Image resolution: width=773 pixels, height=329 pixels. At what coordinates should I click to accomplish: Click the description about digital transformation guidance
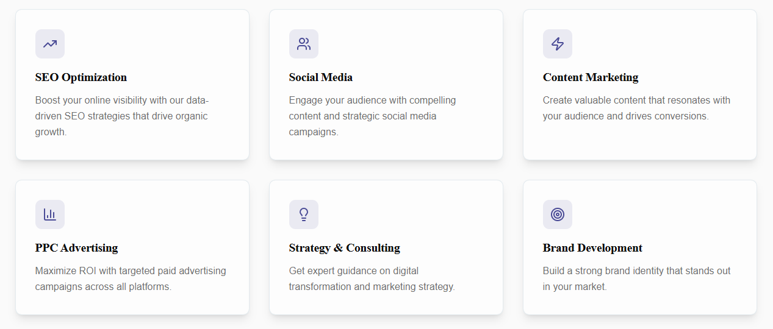[372, 278]
